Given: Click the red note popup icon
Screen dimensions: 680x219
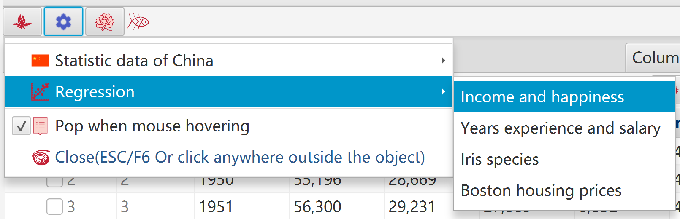Looking at the screenshot, I should point(40,126).
